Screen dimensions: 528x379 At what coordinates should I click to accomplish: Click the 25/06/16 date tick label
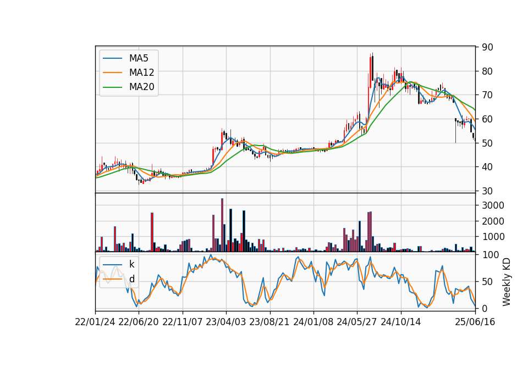click(x=475, y=322)
